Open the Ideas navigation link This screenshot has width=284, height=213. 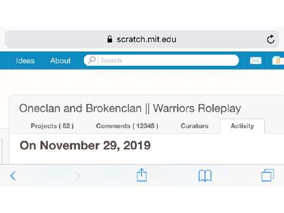point(25,61)
